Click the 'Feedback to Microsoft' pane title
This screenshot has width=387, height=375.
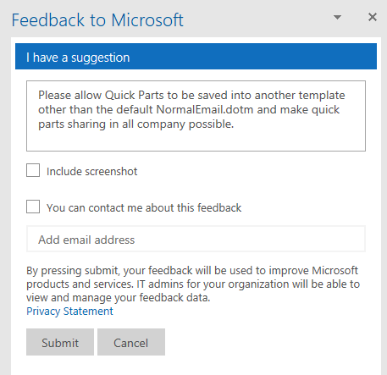pos(97,20)
